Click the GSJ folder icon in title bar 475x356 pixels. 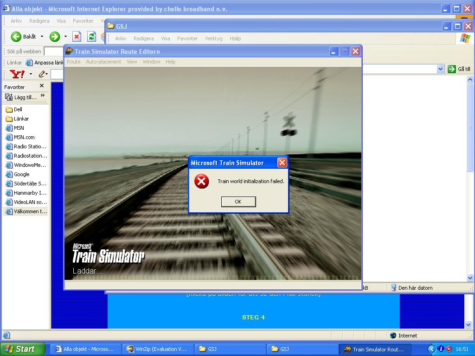coord(111,26)
